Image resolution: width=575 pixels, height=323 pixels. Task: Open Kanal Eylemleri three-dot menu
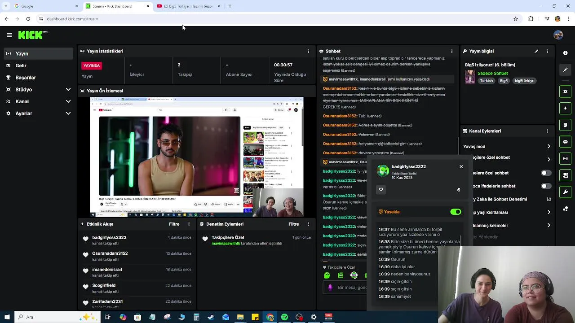pyautogui.click(x=547, y=131)
